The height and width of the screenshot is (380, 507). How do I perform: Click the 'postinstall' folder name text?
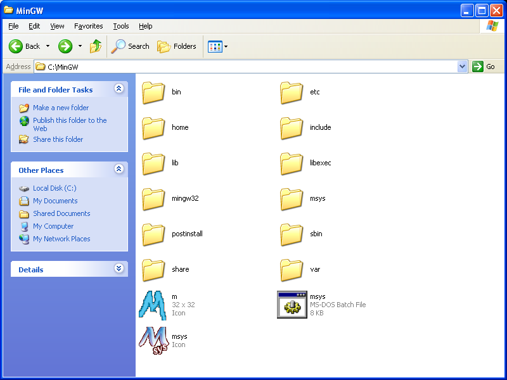coord(187,234)
